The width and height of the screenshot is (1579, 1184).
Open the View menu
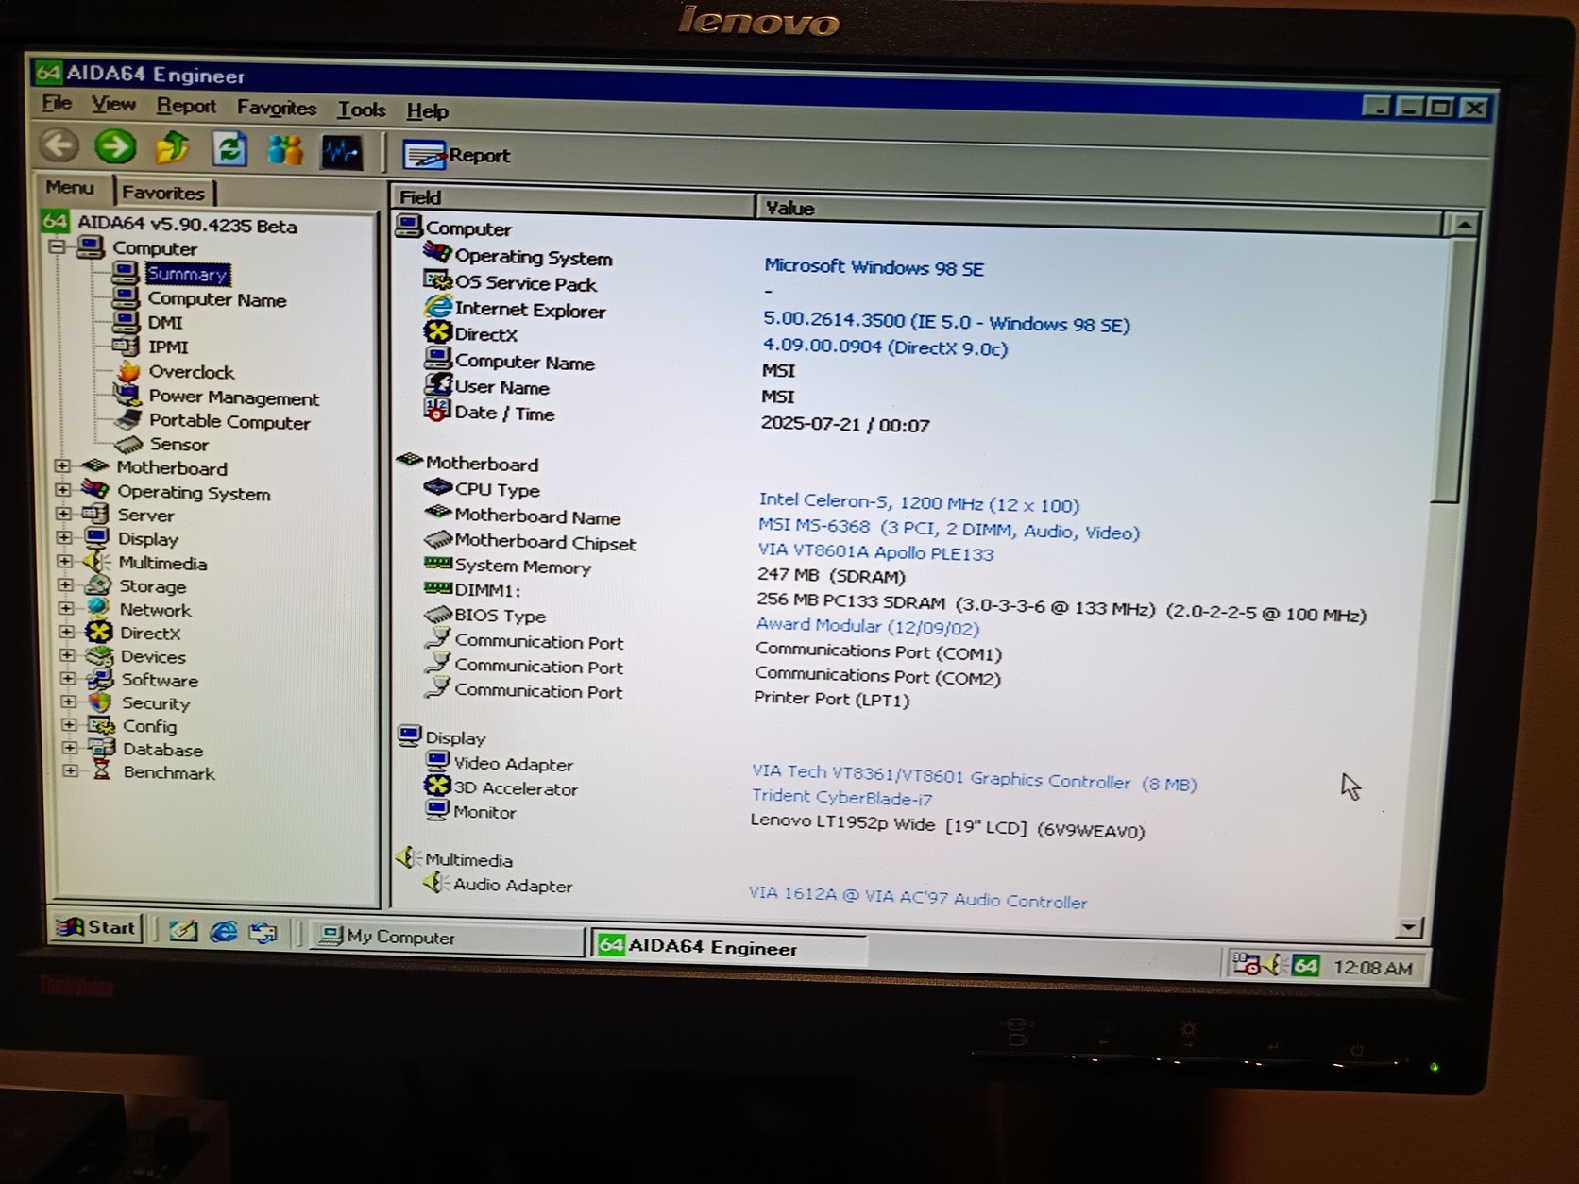[113, 104]
